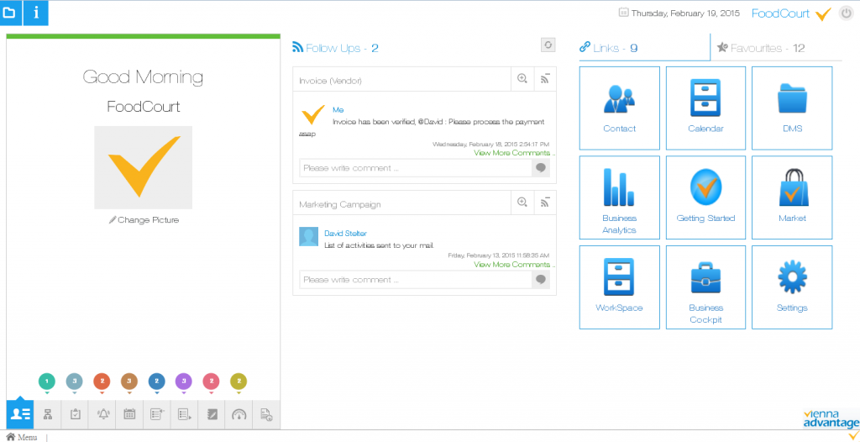Click the date 'Thursday, February 19, 2015'
The height and width of the screenshot is (442, 860).
[x=685, y=13]
